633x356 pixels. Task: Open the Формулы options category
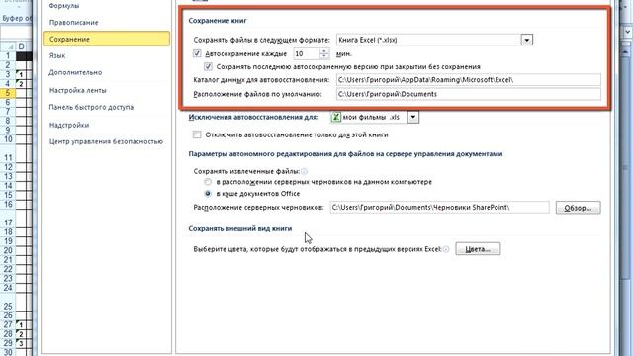(63, 6)
